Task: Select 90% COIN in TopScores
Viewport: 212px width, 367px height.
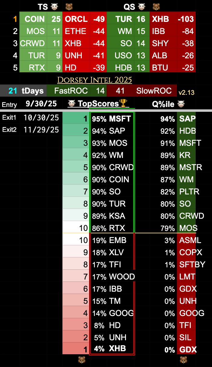Action: 111,180
